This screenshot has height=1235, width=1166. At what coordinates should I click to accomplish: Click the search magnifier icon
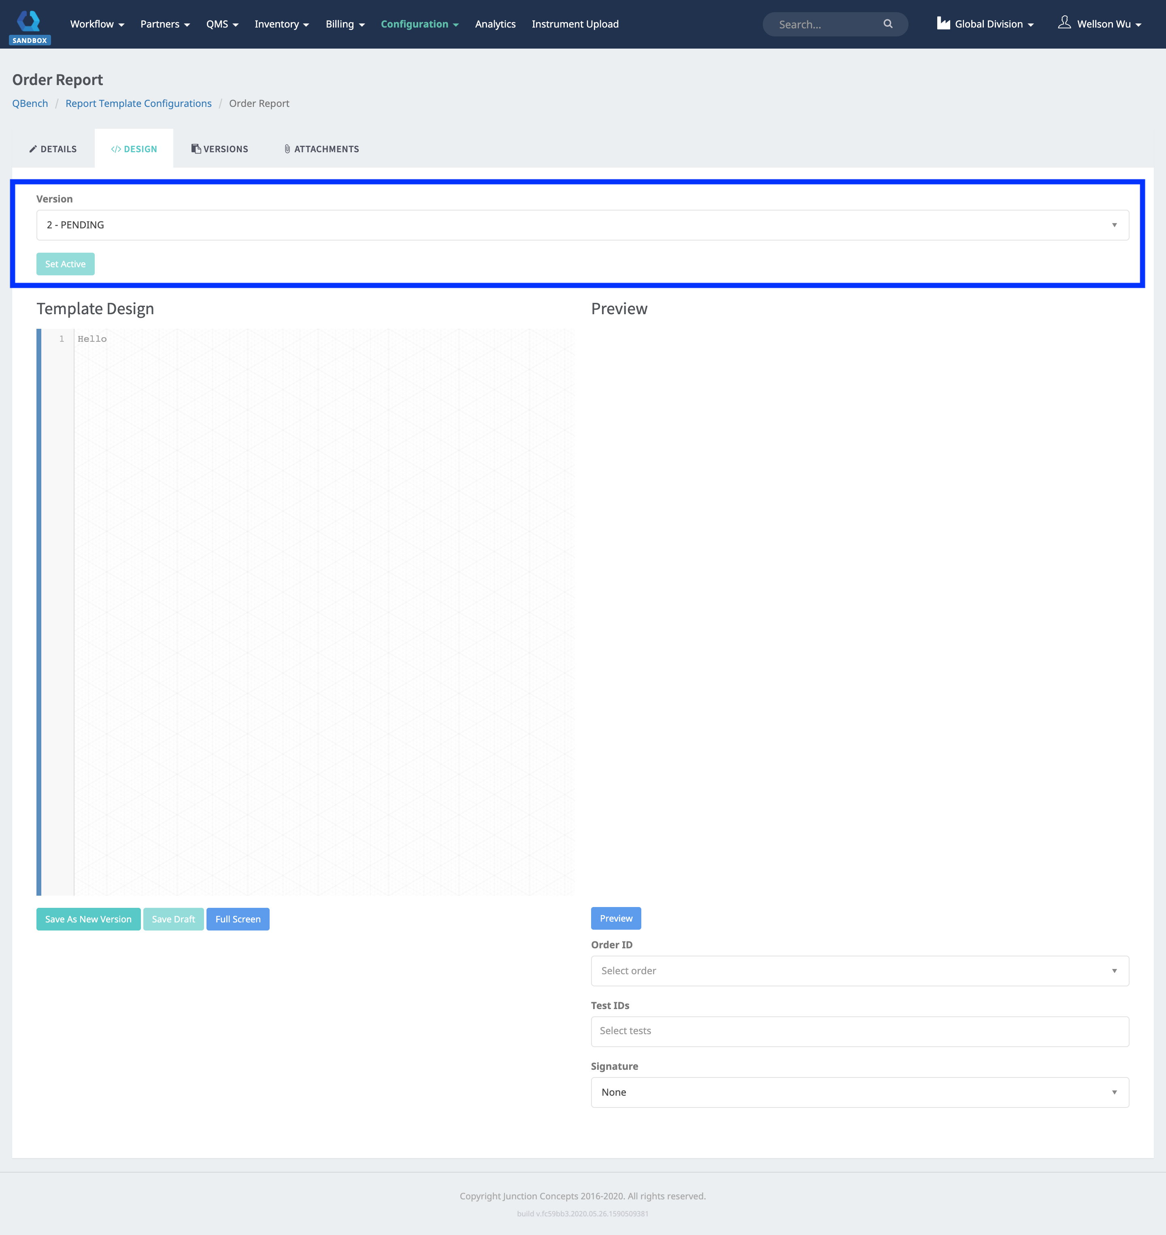coord(888,23)
